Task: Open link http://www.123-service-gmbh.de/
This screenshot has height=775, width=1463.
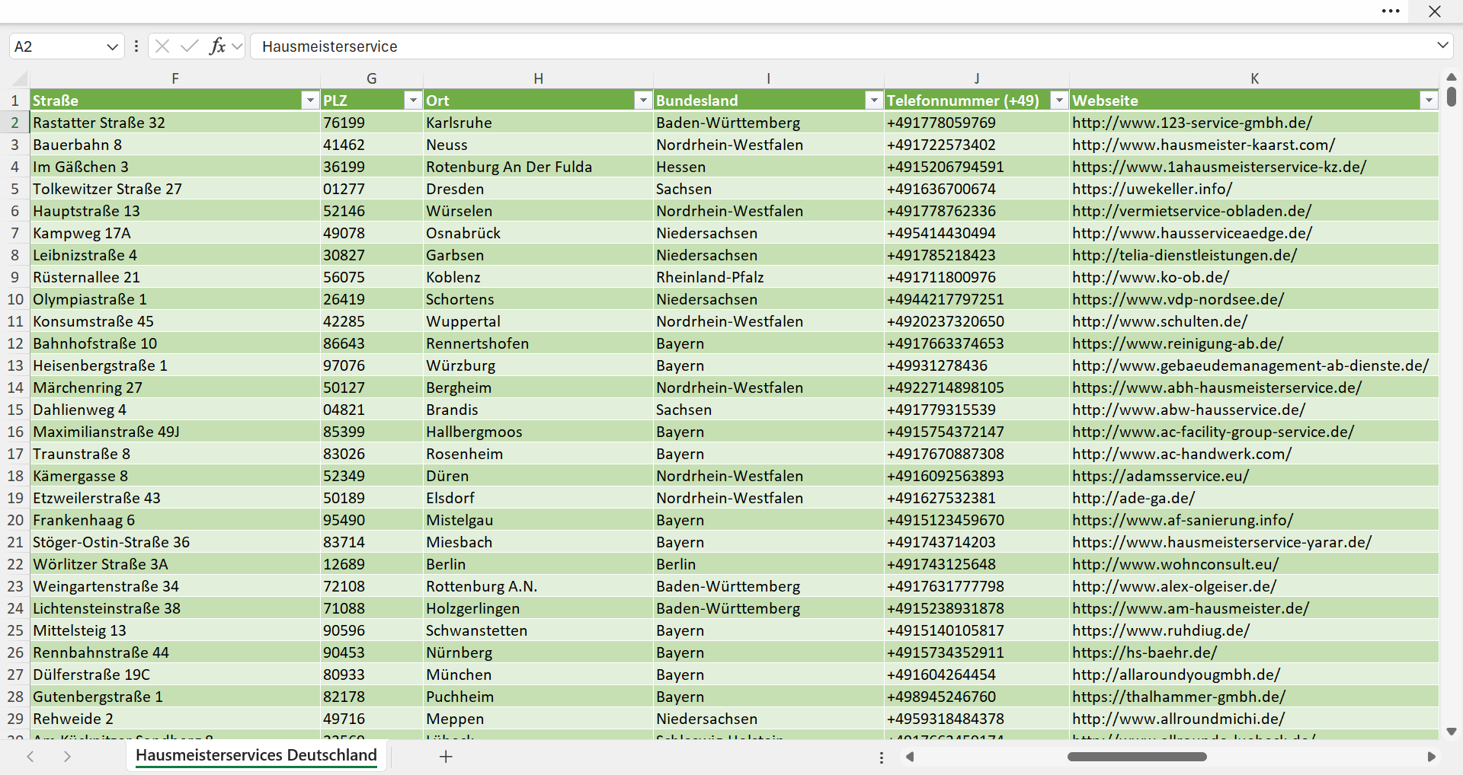Action: (x=1192, y=123)
